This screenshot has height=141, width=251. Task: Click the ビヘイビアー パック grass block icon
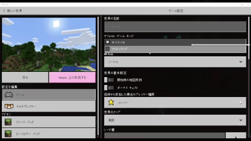[8, 134]
